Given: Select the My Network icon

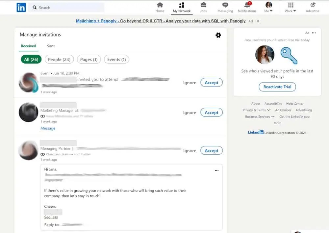Looking at the screenshot, I should pyautogui.click(x=182, y=7).
